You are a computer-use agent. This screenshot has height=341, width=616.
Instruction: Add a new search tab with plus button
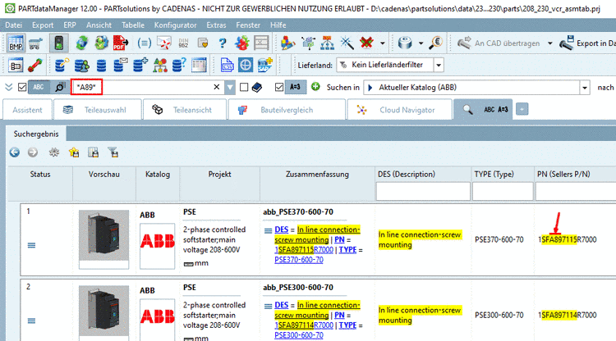[x=522, y=109]
